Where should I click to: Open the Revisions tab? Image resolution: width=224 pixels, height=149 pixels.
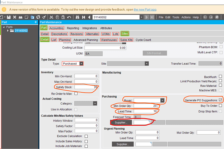[77, 34]
